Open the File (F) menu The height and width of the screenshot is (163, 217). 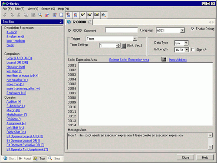point(7,9)
